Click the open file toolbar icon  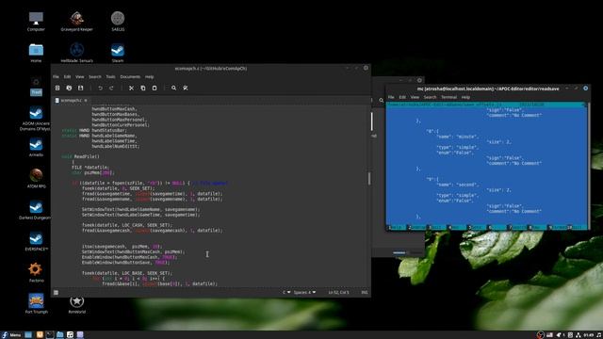(x=69, y=88)
